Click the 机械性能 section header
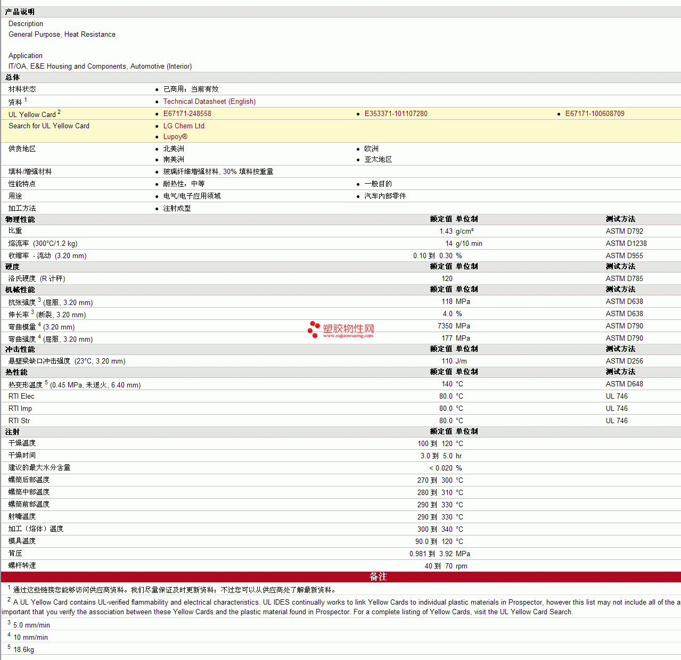Image resolution: width=681 pixels, height=660 pixels. coord(20,290)
